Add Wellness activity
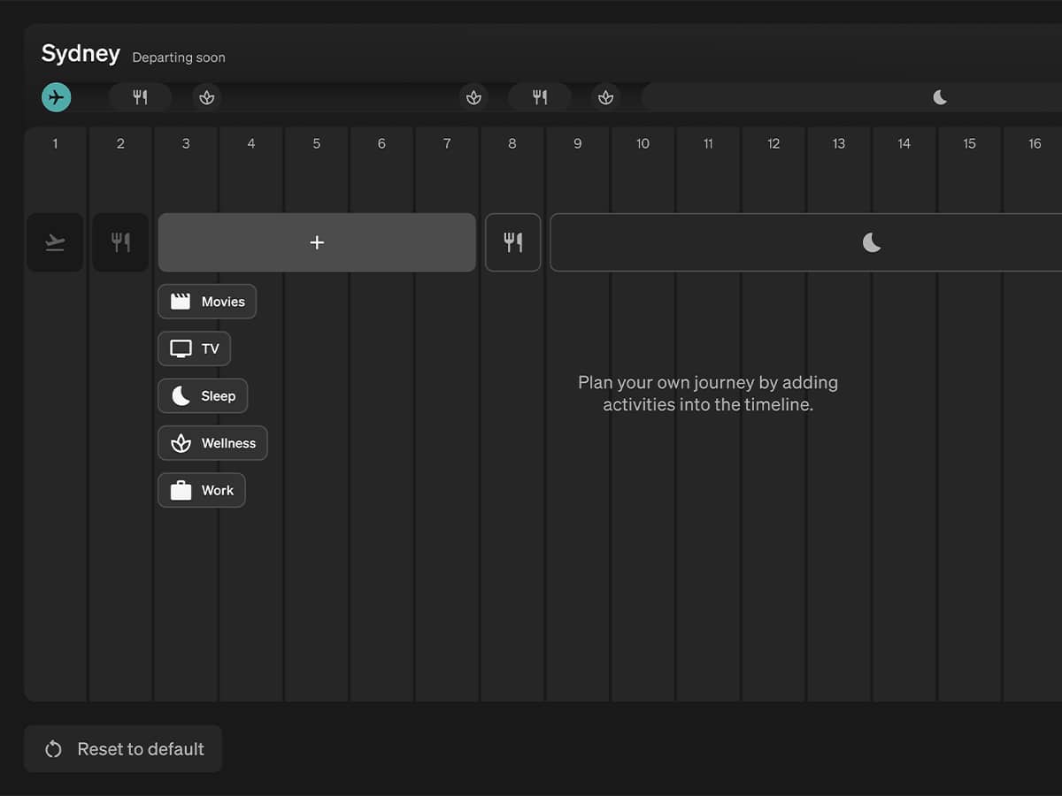This screenshot has height=796, width=1062. [212, 443]
